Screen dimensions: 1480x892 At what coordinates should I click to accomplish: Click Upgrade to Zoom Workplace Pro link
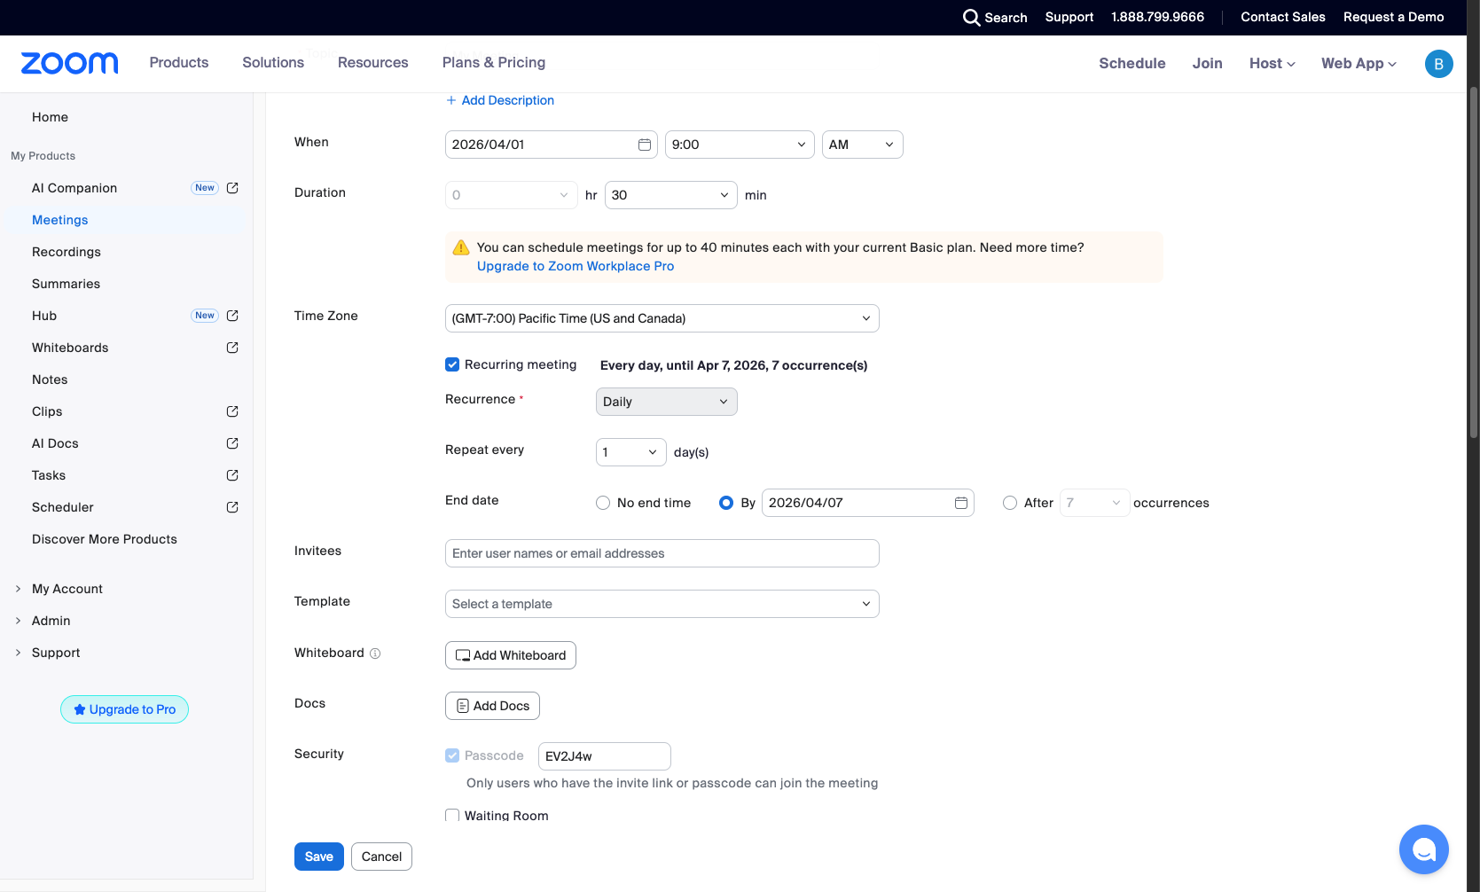[x=576, y=266]
